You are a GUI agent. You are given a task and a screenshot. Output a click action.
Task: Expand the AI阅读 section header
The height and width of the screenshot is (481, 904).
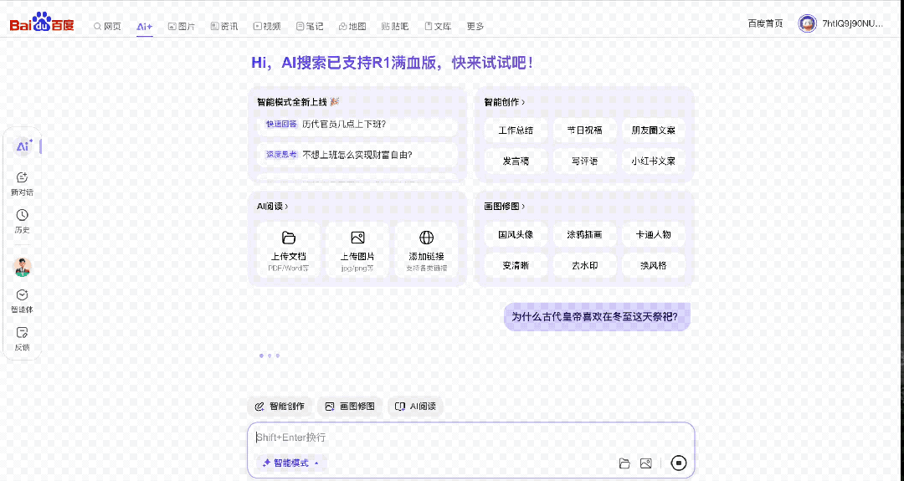272,207
